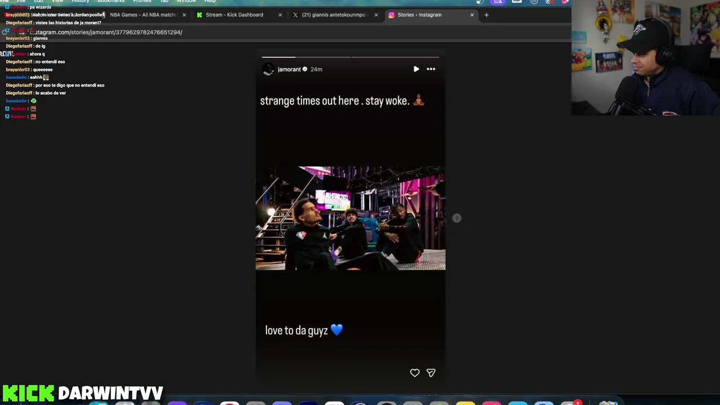
Task: Like the story with the heart icon
Action: (x=415, y=373)
